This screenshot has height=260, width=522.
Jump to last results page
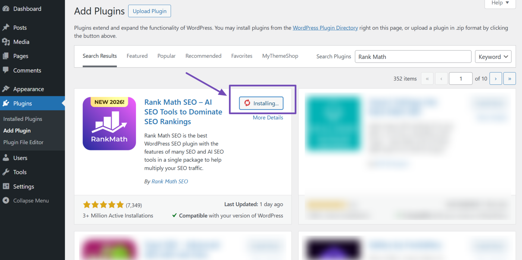[510, 79]
